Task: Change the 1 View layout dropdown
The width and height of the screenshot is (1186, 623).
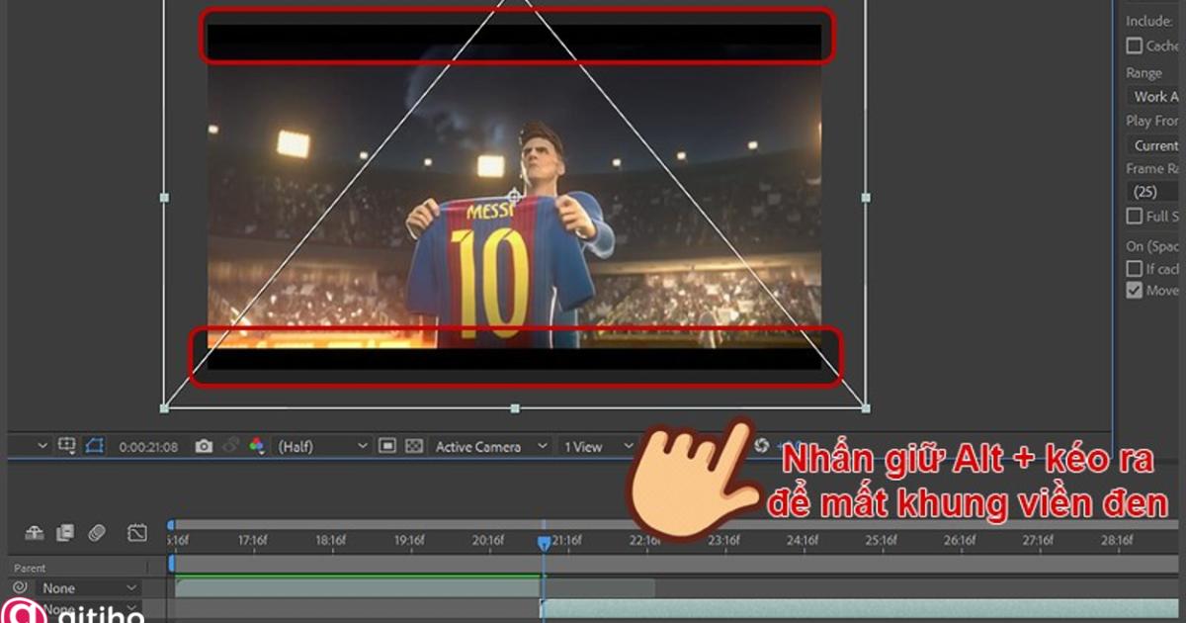Action: click(593, 446)
